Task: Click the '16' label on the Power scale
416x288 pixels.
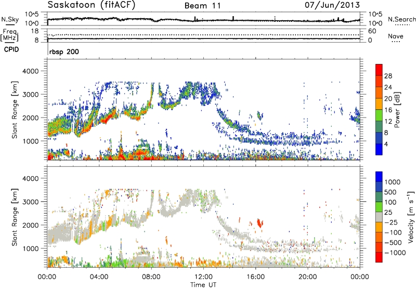Action: tap(388, 110)
